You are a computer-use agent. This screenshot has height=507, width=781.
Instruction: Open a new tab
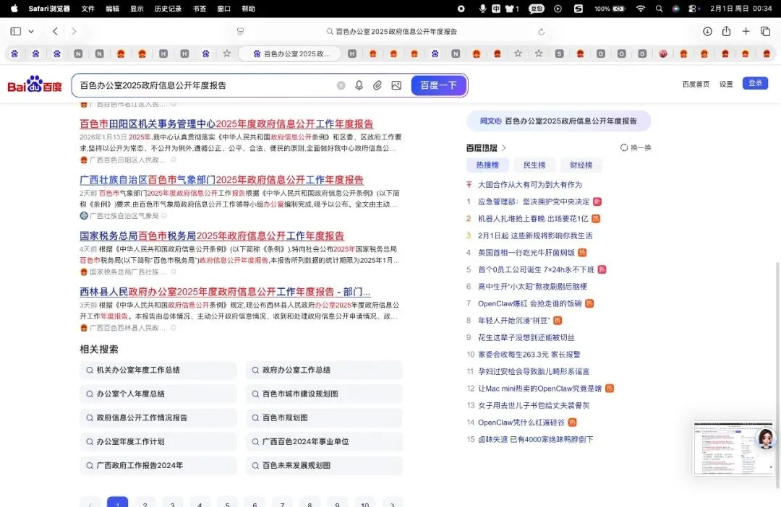click(x=746, y=31)
